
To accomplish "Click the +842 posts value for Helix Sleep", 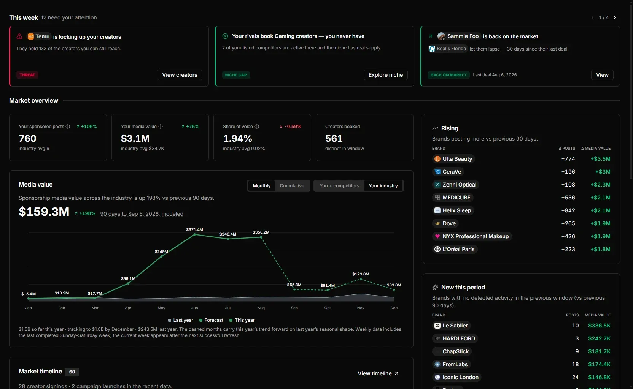I will pos(568,210).
